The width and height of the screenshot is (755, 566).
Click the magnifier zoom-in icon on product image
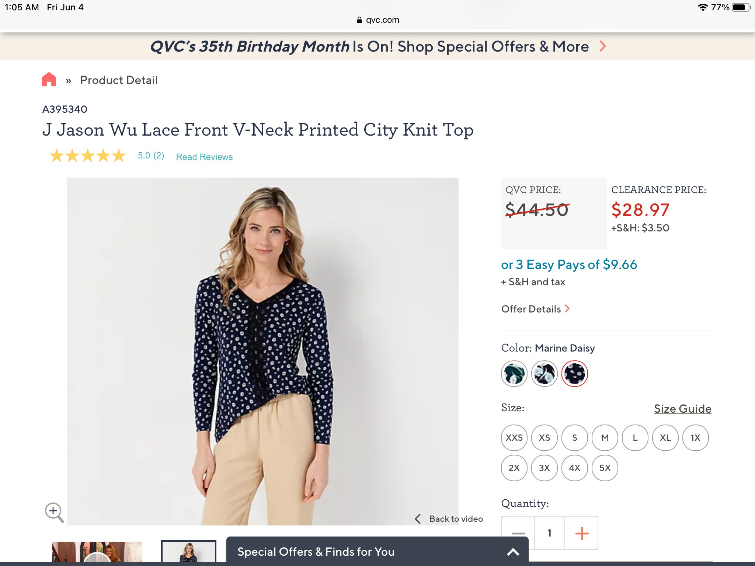pyautogui.click(x=54, y=512)
